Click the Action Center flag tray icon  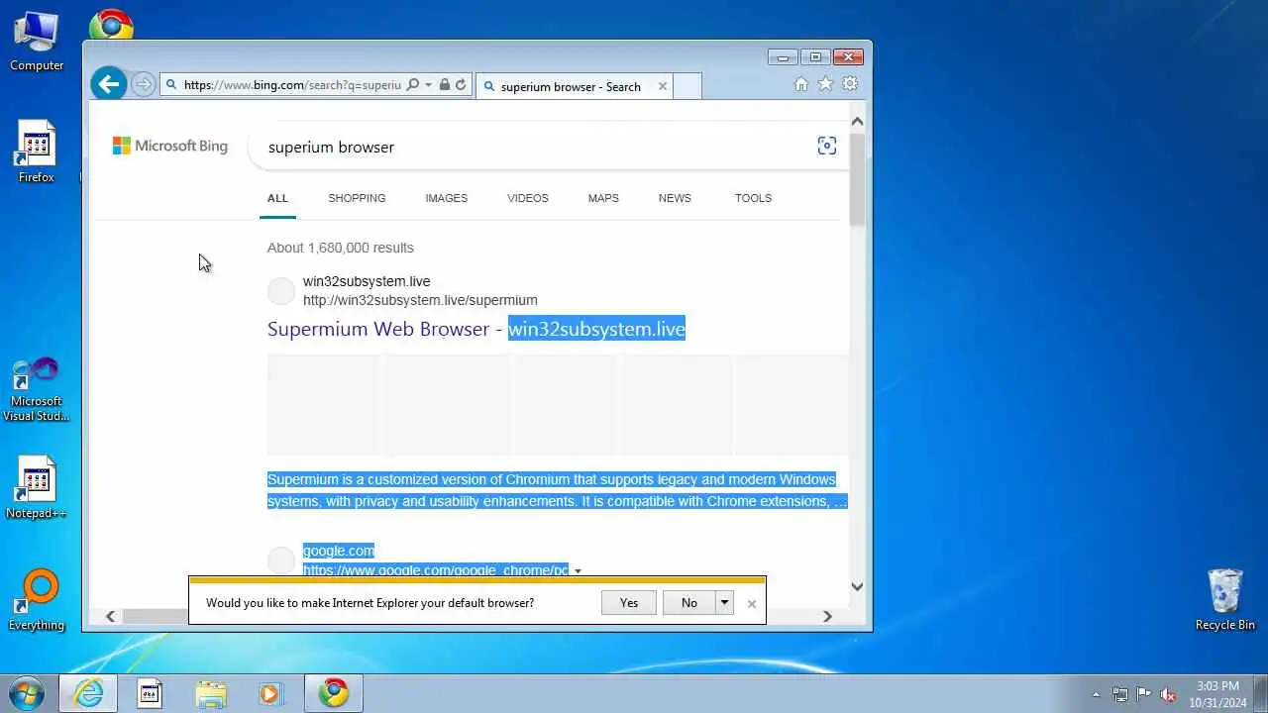[x=1144, y=694]
